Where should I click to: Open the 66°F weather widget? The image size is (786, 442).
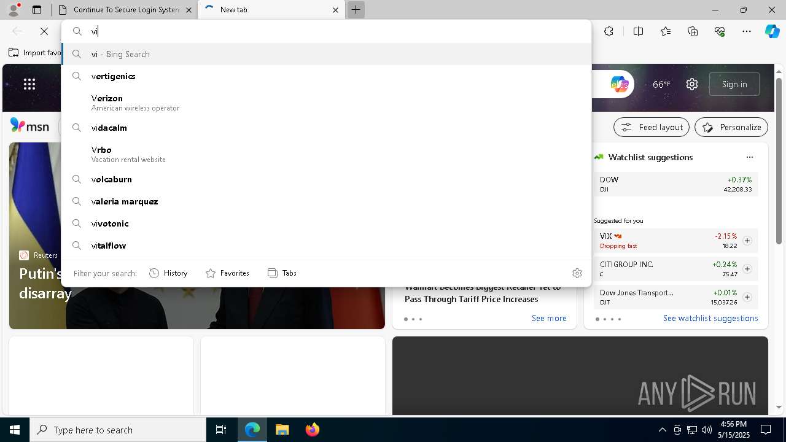coord(661,84)
